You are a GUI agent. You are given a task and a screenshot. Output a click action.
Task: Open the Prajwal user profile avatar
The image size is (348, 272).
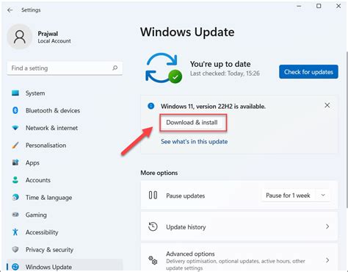click(x=20, y=37)
